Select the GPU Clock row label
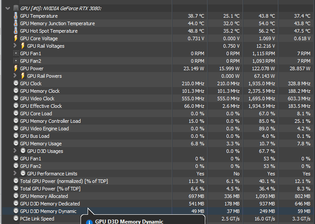This screenshot has height=224, width=315. click(31, 84)
